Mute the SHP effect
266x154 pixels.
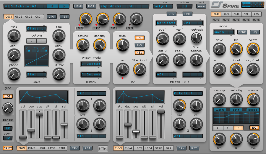coord(216,20)
